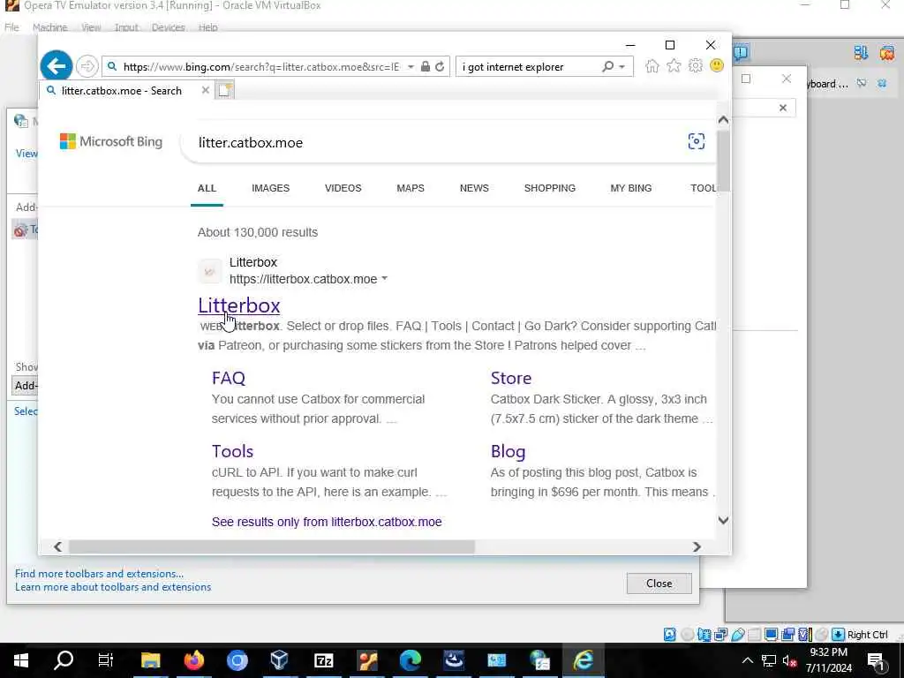This screenshot has height=678, width=904.
Task: Click 'Learn more about toolbars and extensions'
Action: point(113,587)
